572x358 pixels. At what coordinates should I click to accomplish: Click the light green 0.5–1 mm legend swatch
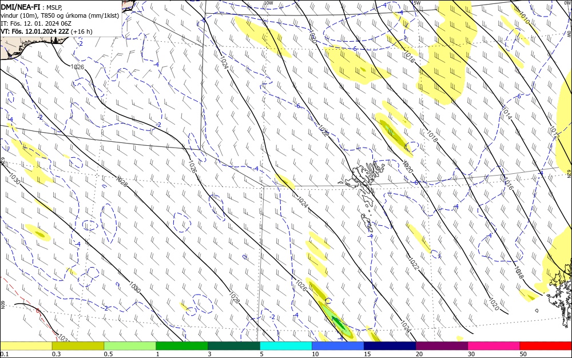point(130,346)
